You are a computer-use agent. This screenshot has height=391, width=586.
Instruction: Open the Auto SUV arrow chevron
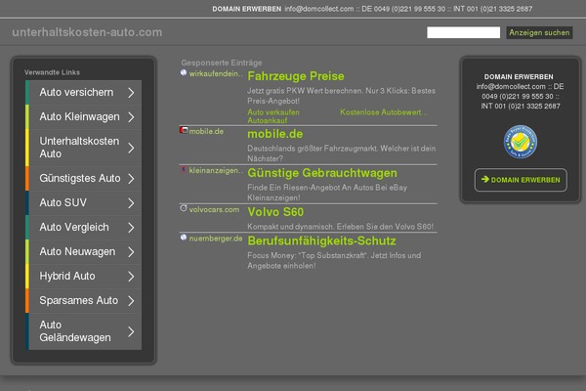tap(131, 203)
